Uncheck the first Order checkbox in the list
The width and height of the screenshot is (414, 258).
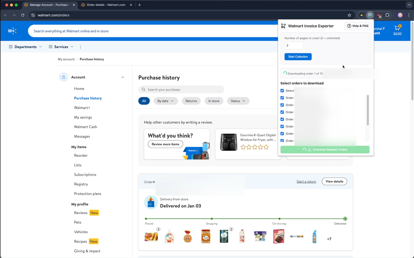pyautogui.click(x=282, y=98)
